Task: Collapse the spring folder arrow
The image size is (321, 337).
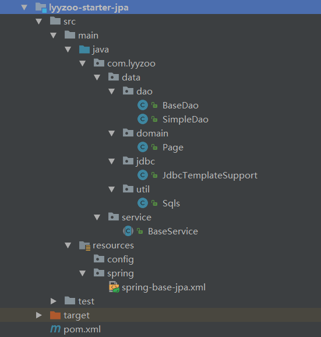Action: coord(83,273)
